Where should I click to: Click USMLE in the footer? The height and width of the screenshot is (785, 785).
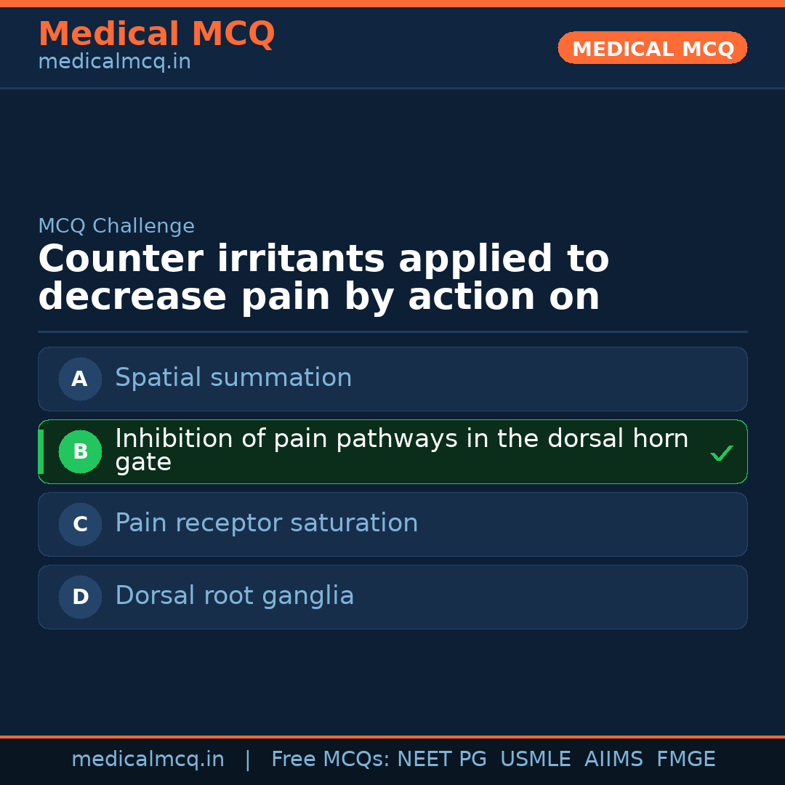coord(535,760)
